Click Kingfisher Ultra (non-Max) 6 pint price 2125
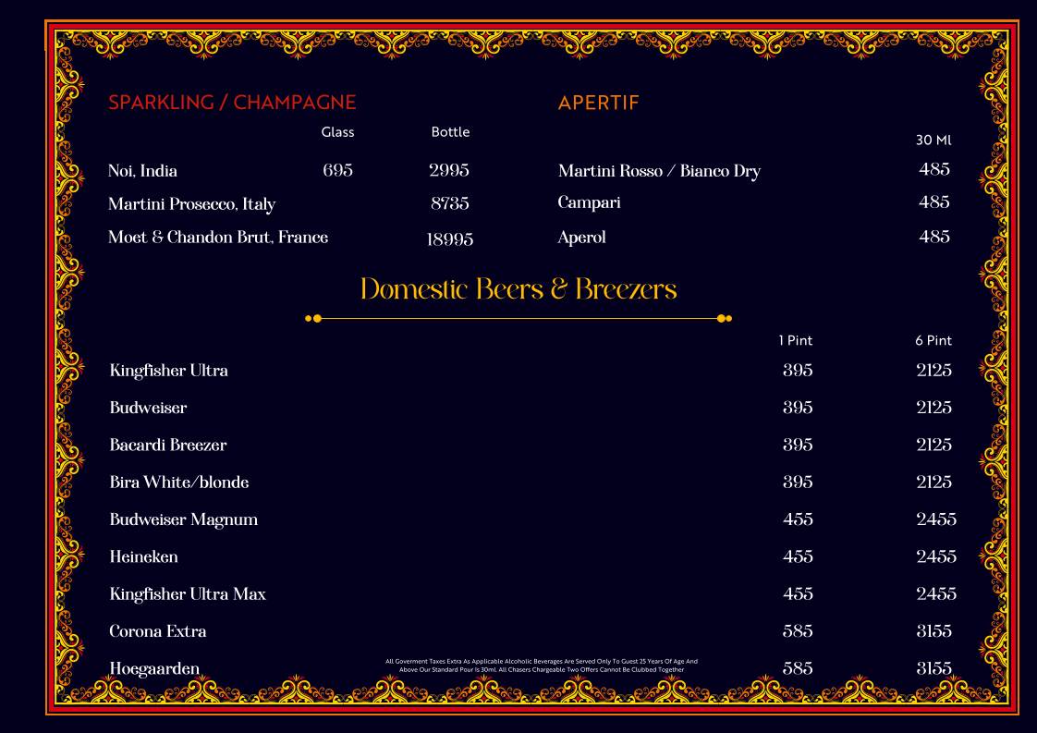This screenshot has width=1037, height=733. [x=933, y=371]
